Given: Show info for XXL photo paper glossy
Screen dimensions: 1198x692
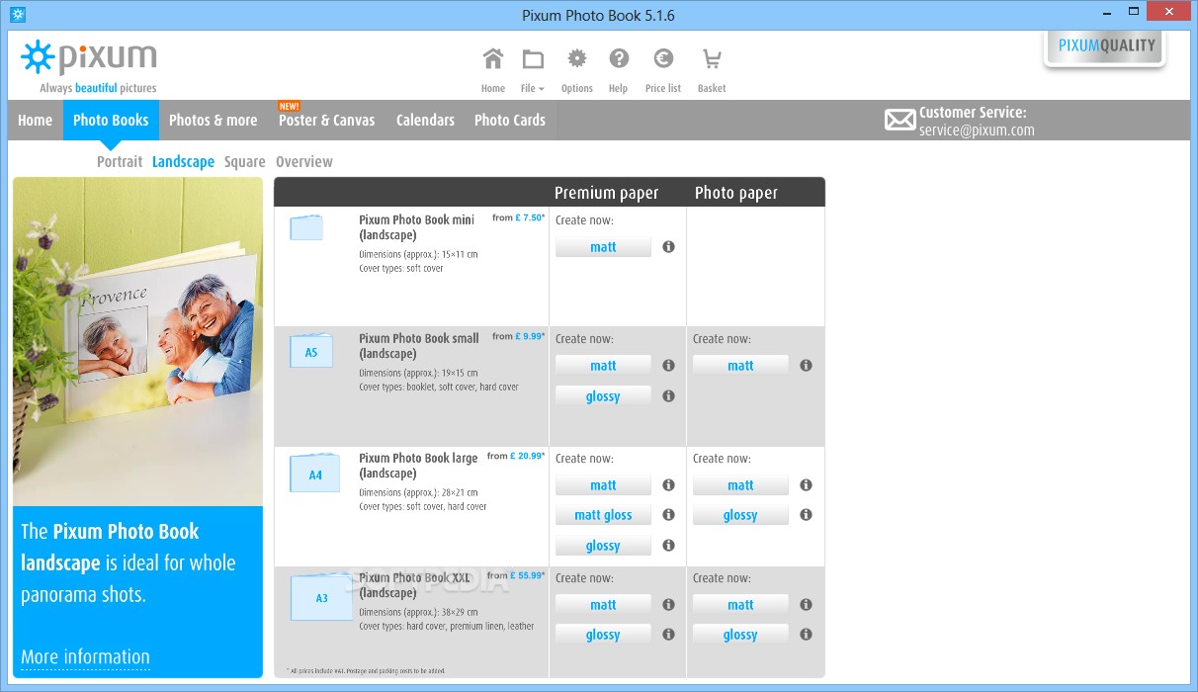Looking at the screenshot, I should point(806,635).
